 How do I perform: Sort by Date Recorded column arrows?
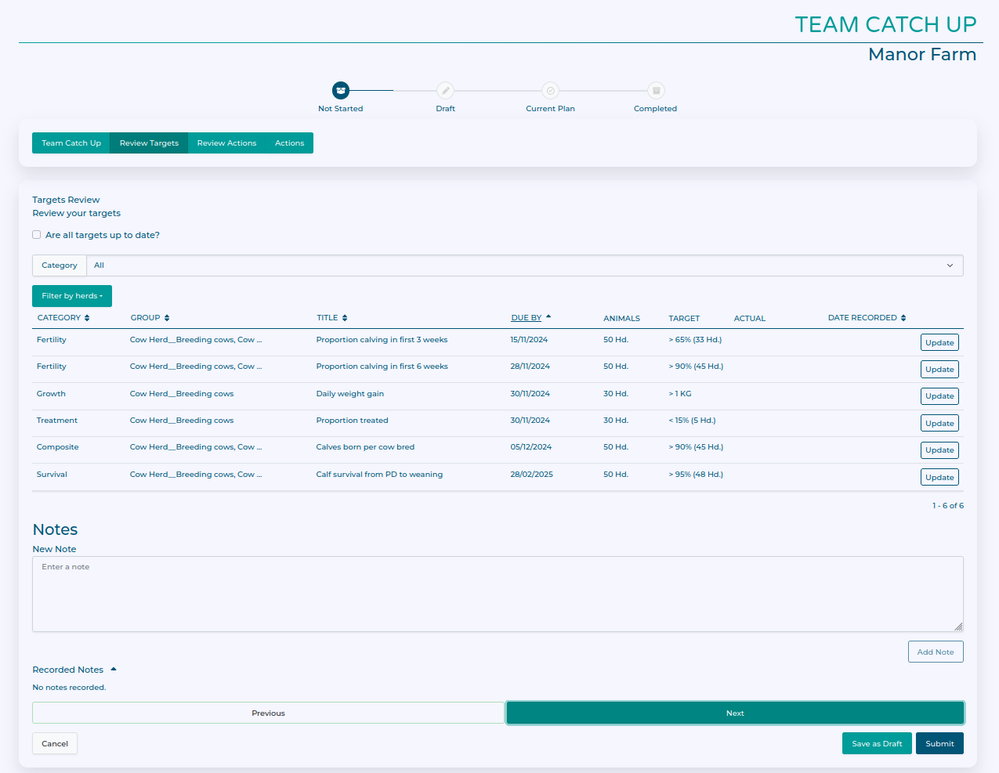903,318
